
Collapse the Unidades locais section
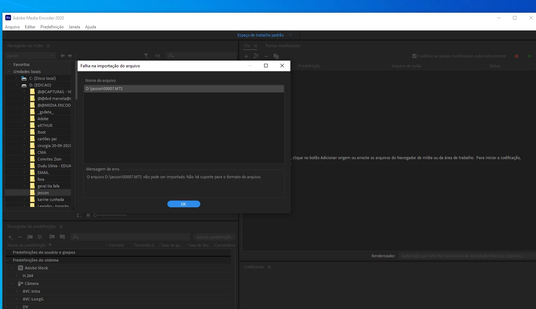pyautogui.click(x=9, y=72)
